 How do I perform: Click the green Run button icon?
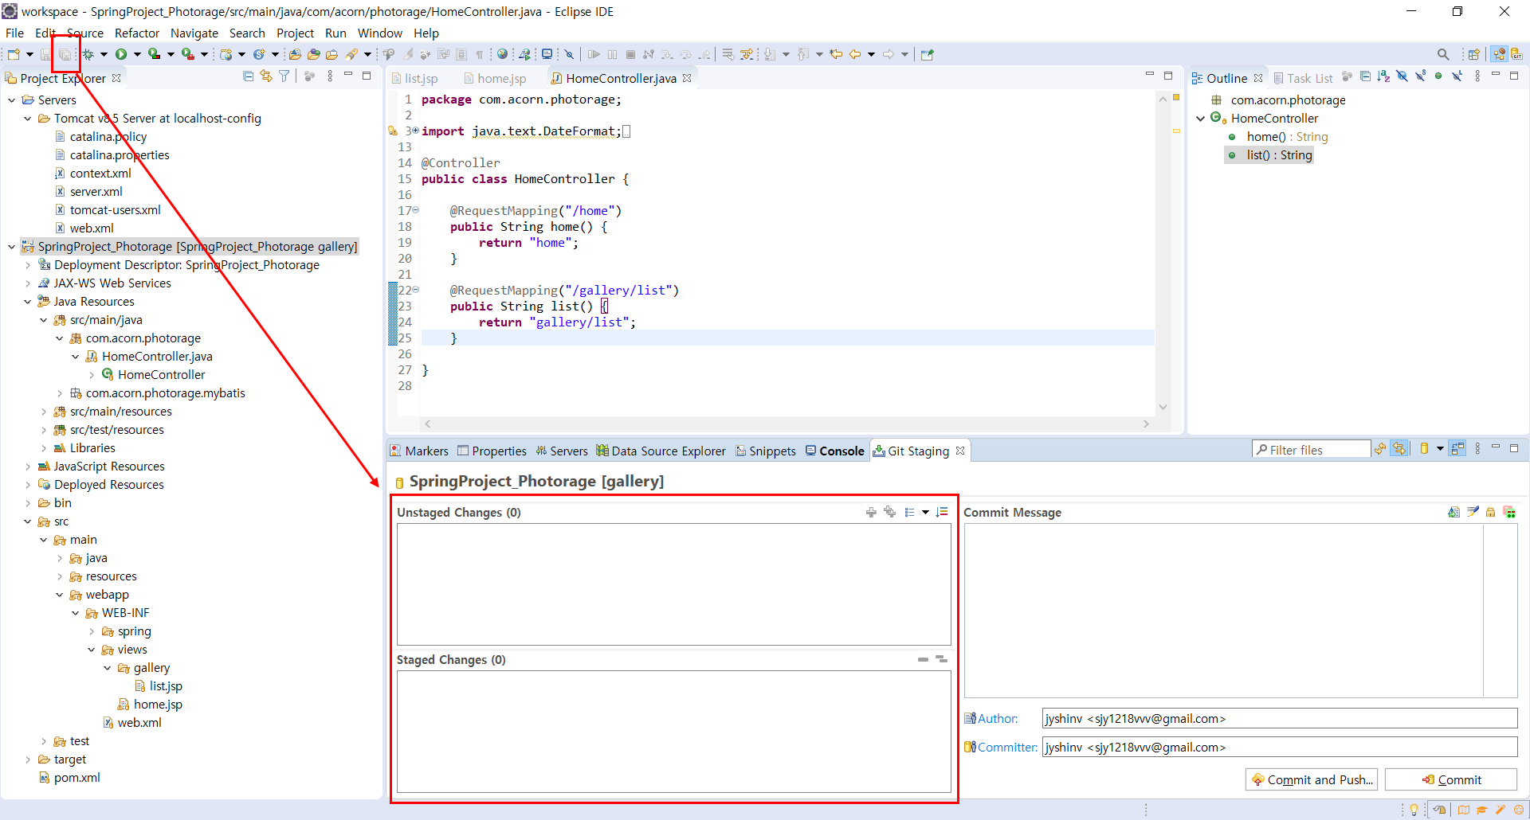pos(121,54)
